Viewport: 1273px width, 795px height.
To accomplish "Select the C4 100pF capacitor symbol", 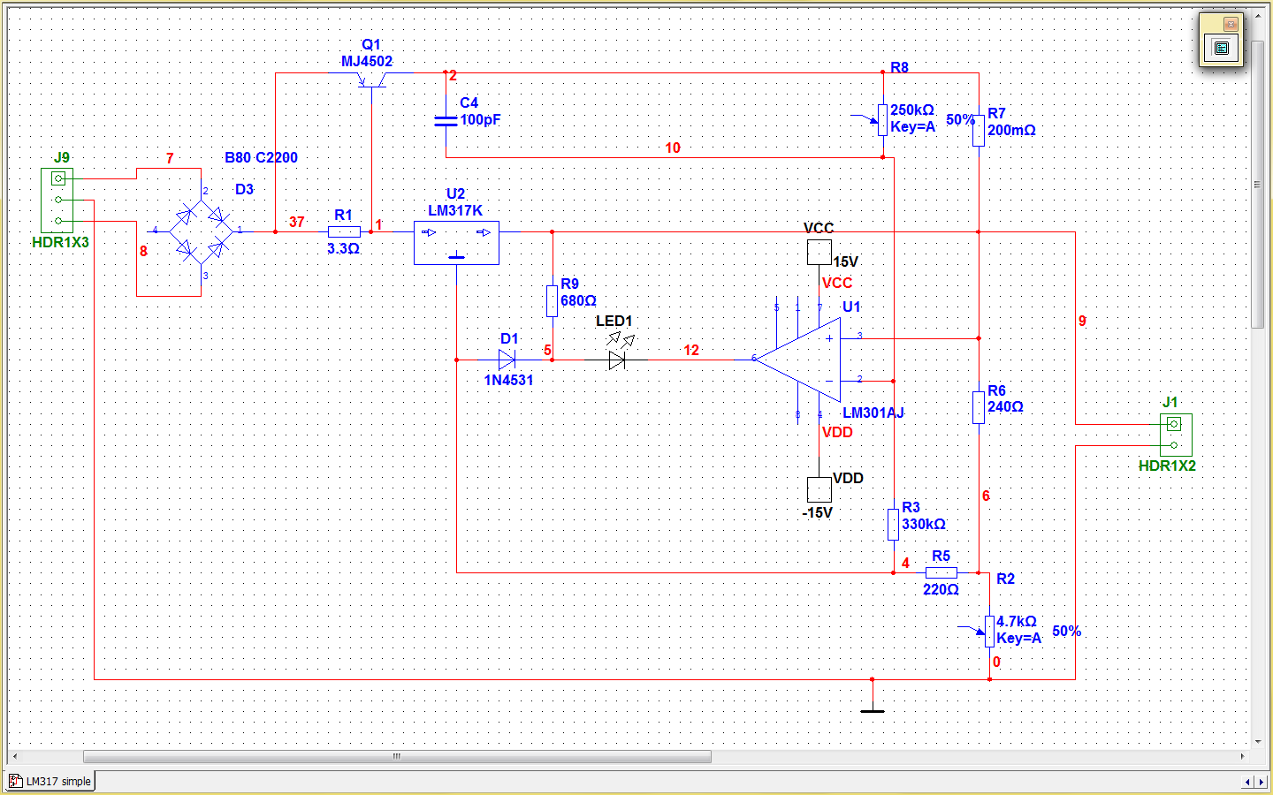I will coord(446,120).
